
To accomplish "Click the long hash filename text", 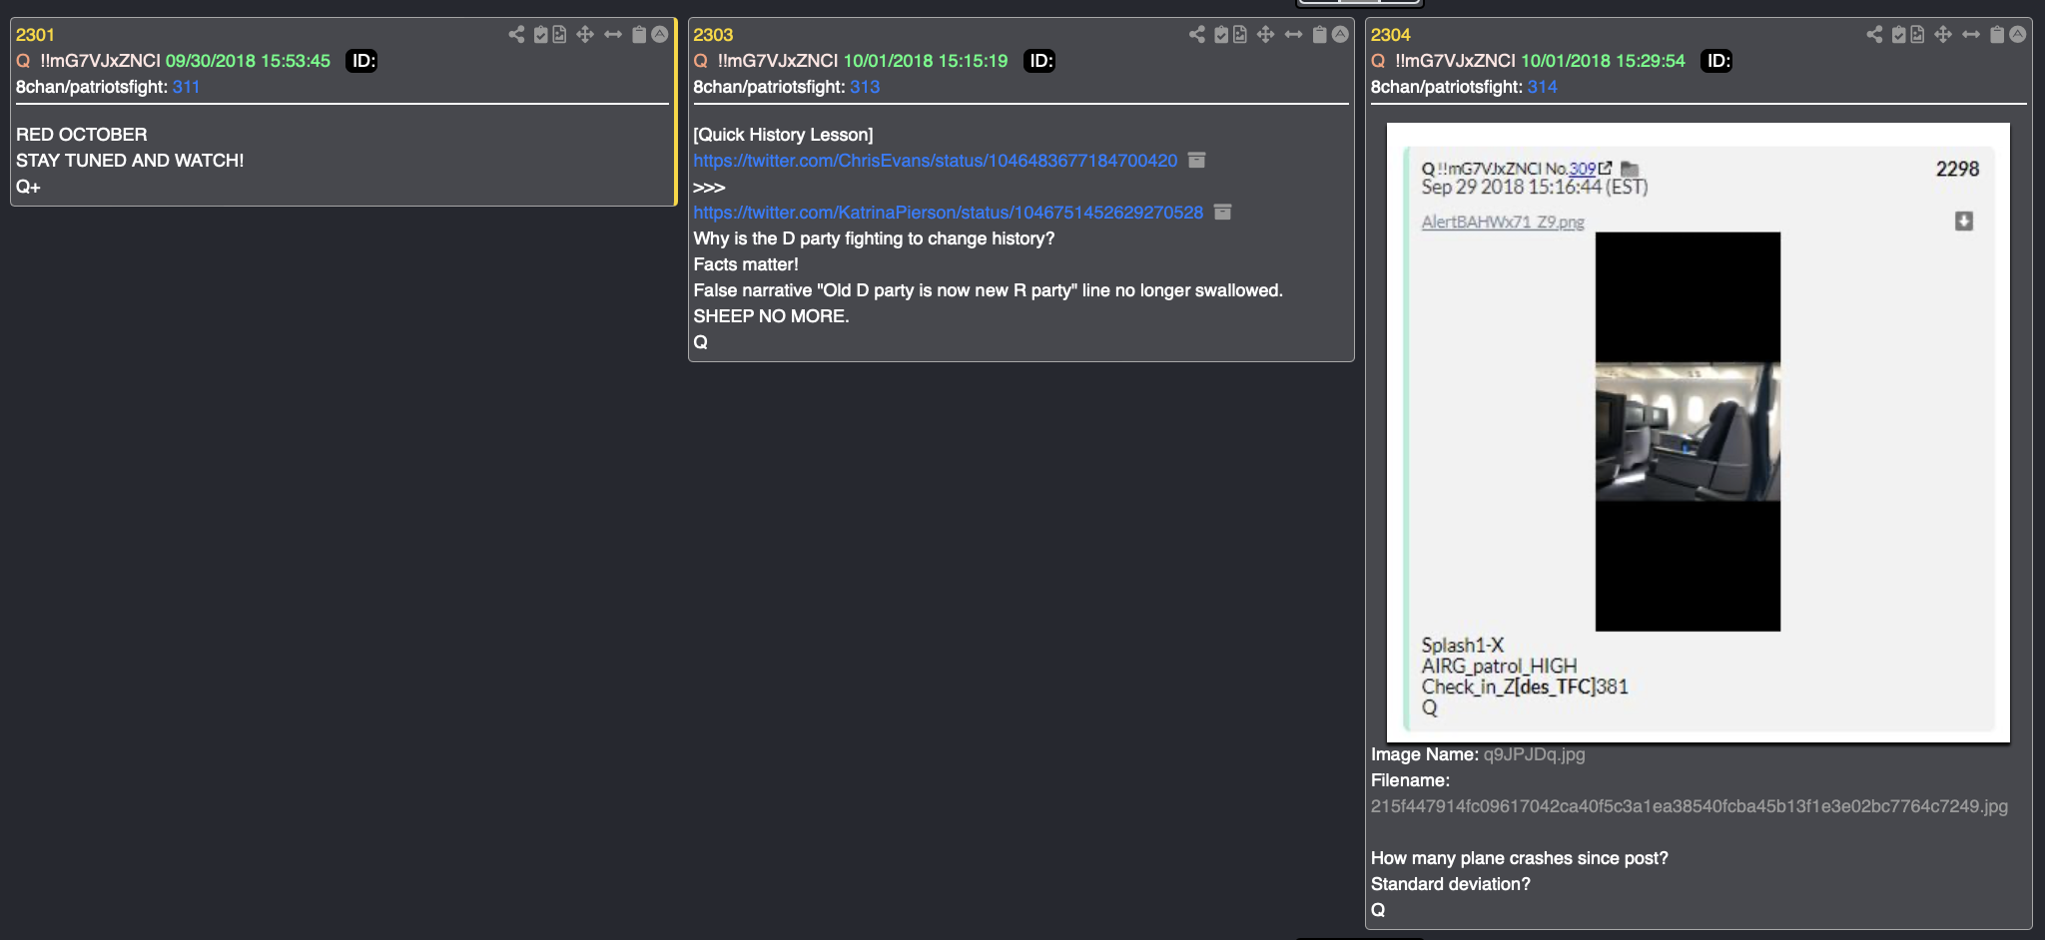I will pos(1689,806).
